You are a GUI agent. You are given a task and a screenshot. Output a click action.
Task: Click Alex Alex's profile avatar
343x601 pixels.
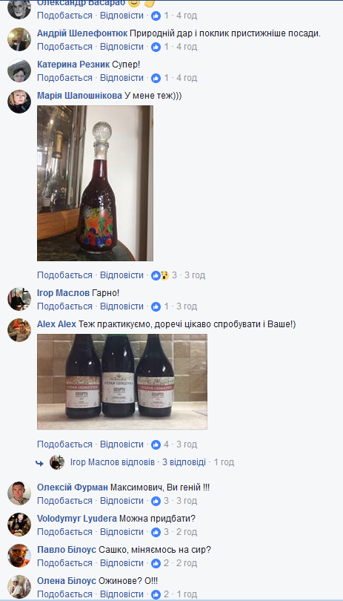pyautogui.click(x=19, y=330)
